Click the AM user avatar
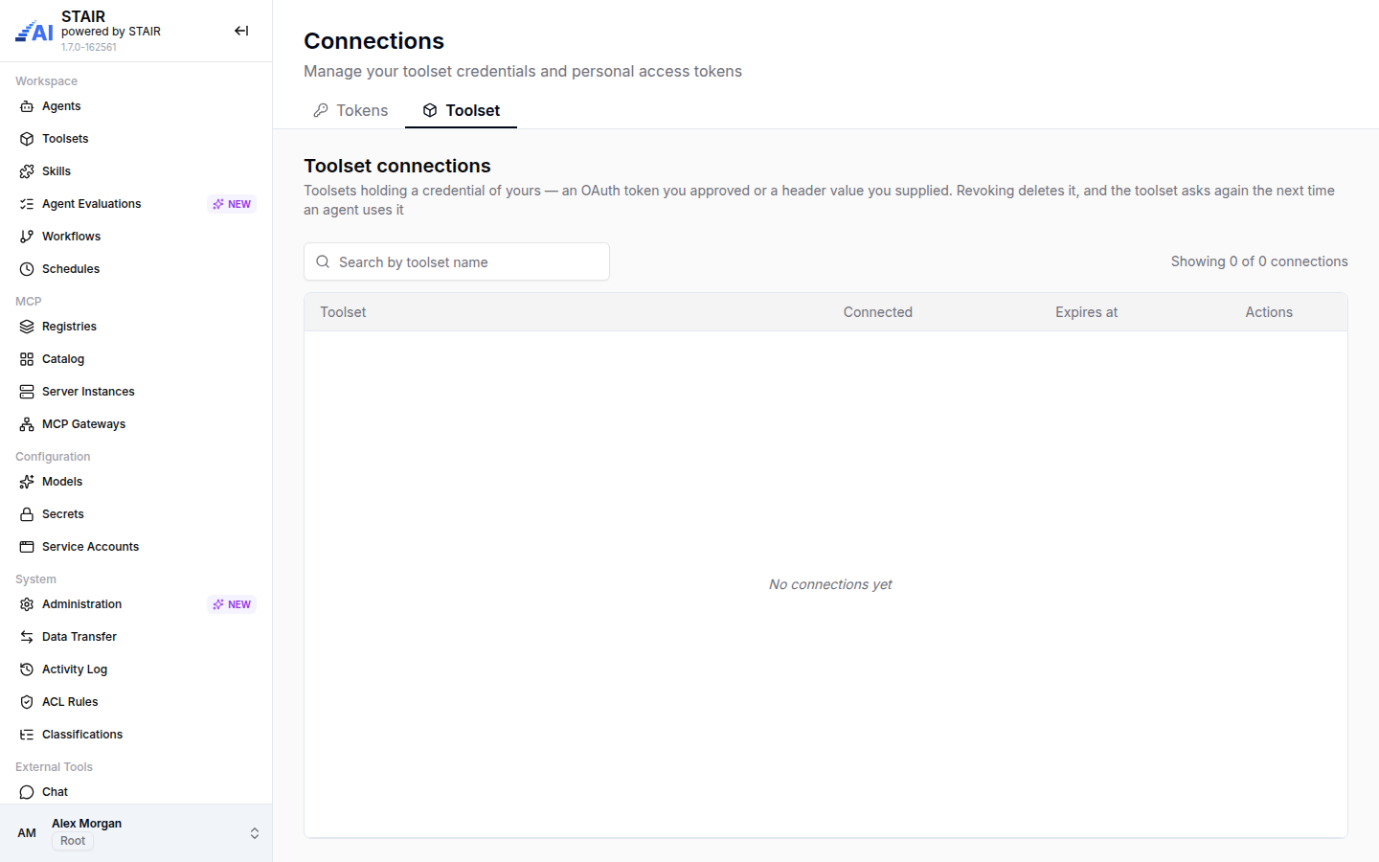 tap(27, 833)
